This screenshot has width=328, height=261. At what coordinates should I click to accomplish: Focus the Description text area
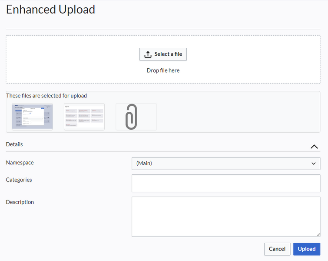tap(226, 217)
